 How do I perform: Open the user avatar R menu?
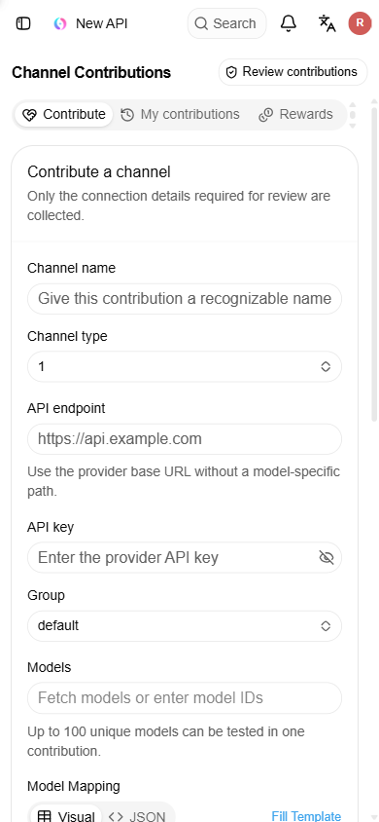[x=360, y=23]
